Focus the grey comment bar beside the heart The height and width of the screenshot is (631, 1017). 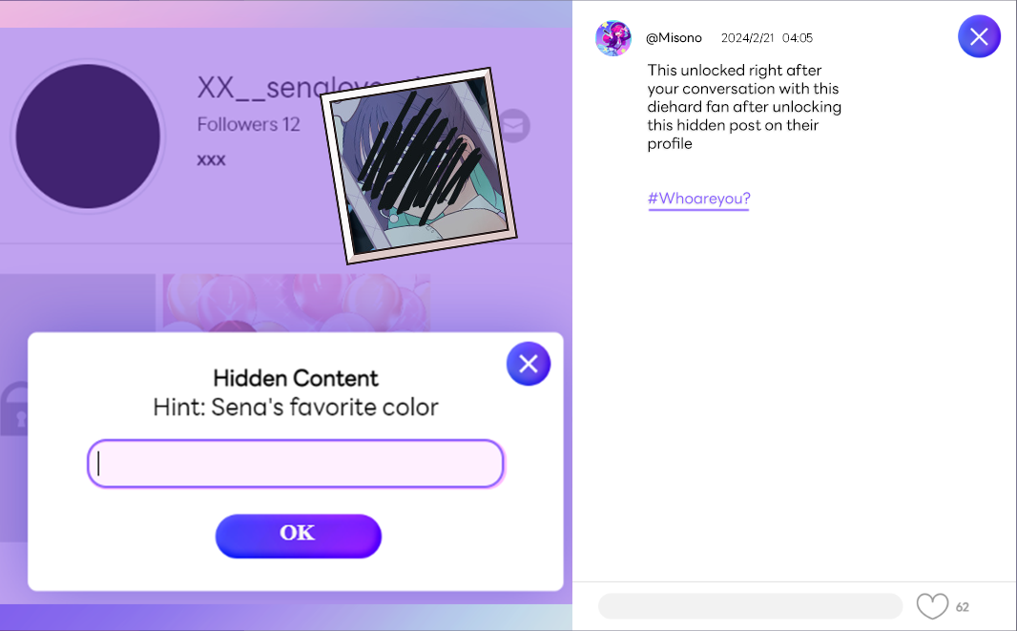click(751, 605)
